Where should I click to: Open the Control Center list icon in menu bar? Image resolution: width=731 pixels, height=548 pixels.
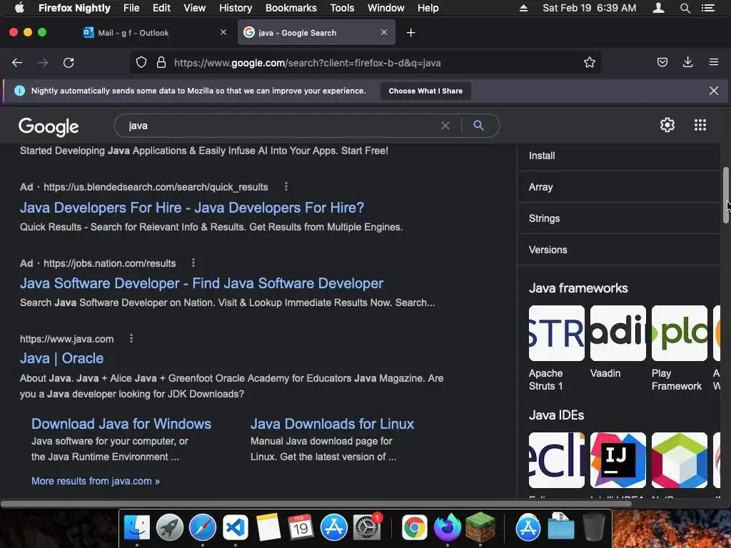click(x=708, y=8)
